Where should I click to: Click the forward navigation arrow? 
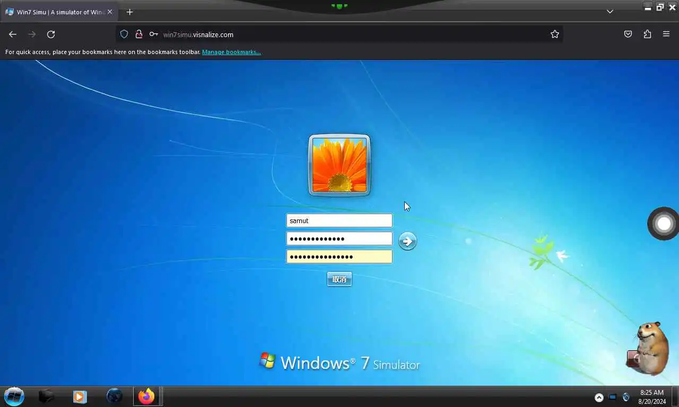(x=32, y=34)
